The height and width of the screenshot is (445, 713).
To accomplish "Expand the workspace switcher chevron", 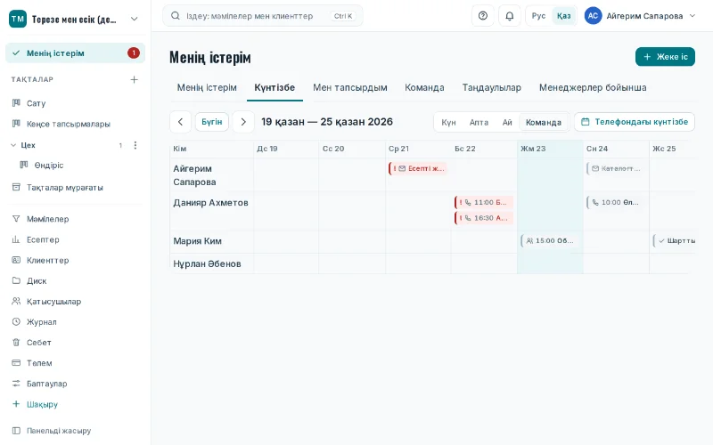I will 135,19.
